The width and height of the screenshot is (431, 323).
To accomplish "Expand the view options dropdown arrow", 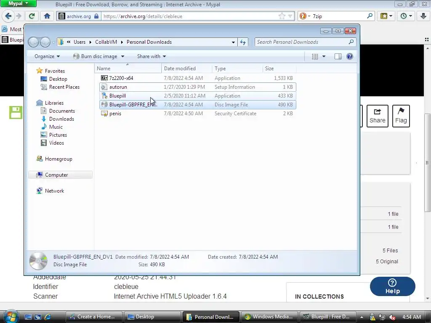I will [x=324, y=57].
